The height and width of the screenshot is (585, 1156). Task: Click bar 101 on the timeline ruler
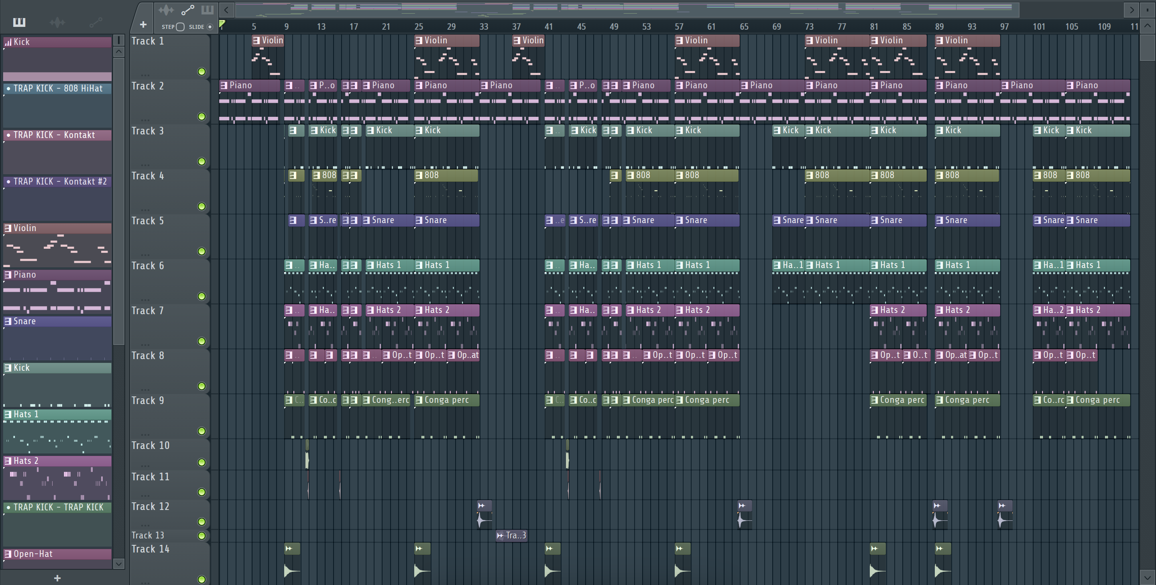pos(1039,26)
